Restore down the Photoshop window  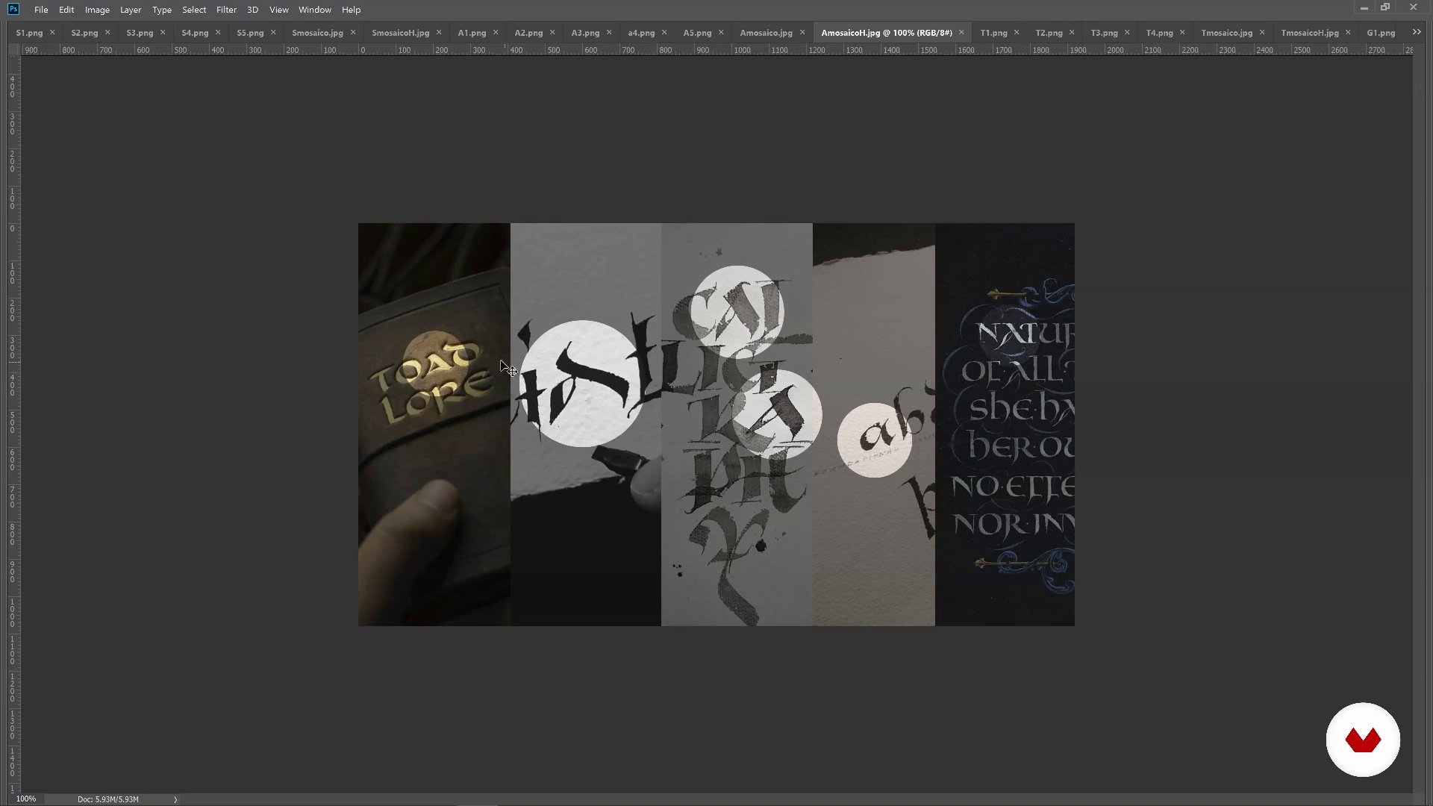[x=1385, y=7]
